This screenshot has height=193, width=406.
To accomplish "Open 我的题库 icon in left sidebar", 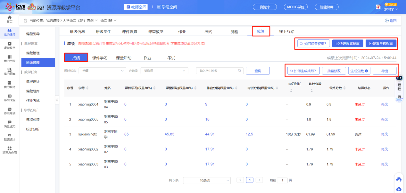I will 10,70.
